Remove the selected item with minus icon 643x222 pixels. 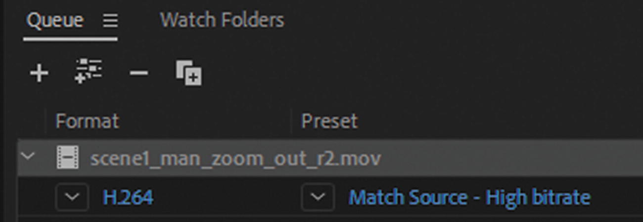138,74
